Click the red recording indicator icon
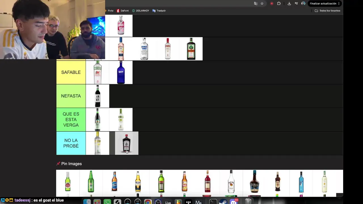This screenshot has height=204, width=363. coord(272,3)
